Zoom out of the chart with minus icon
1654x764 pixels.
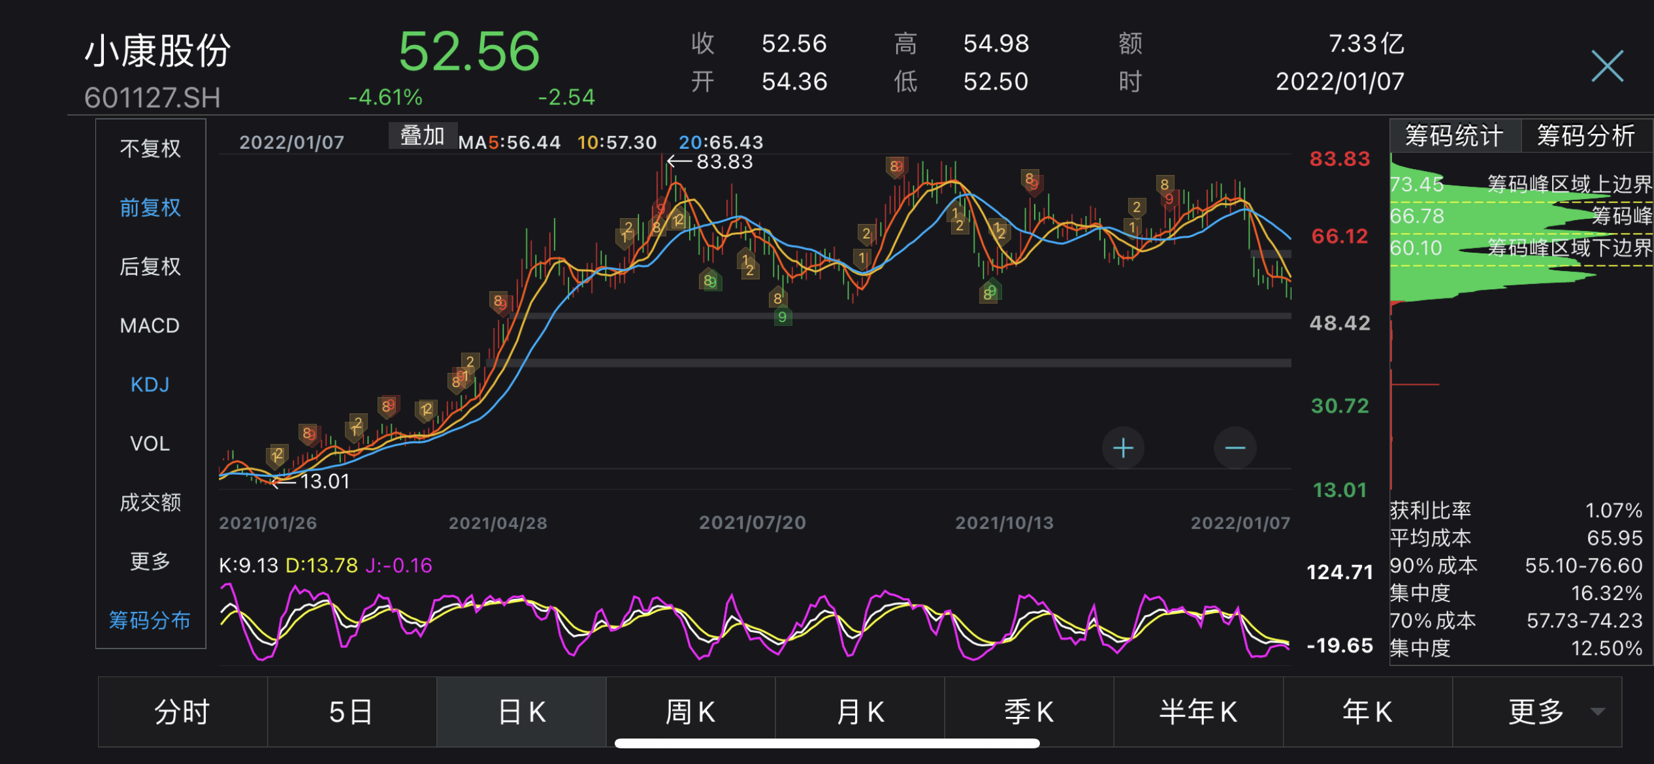[1235, 448]
